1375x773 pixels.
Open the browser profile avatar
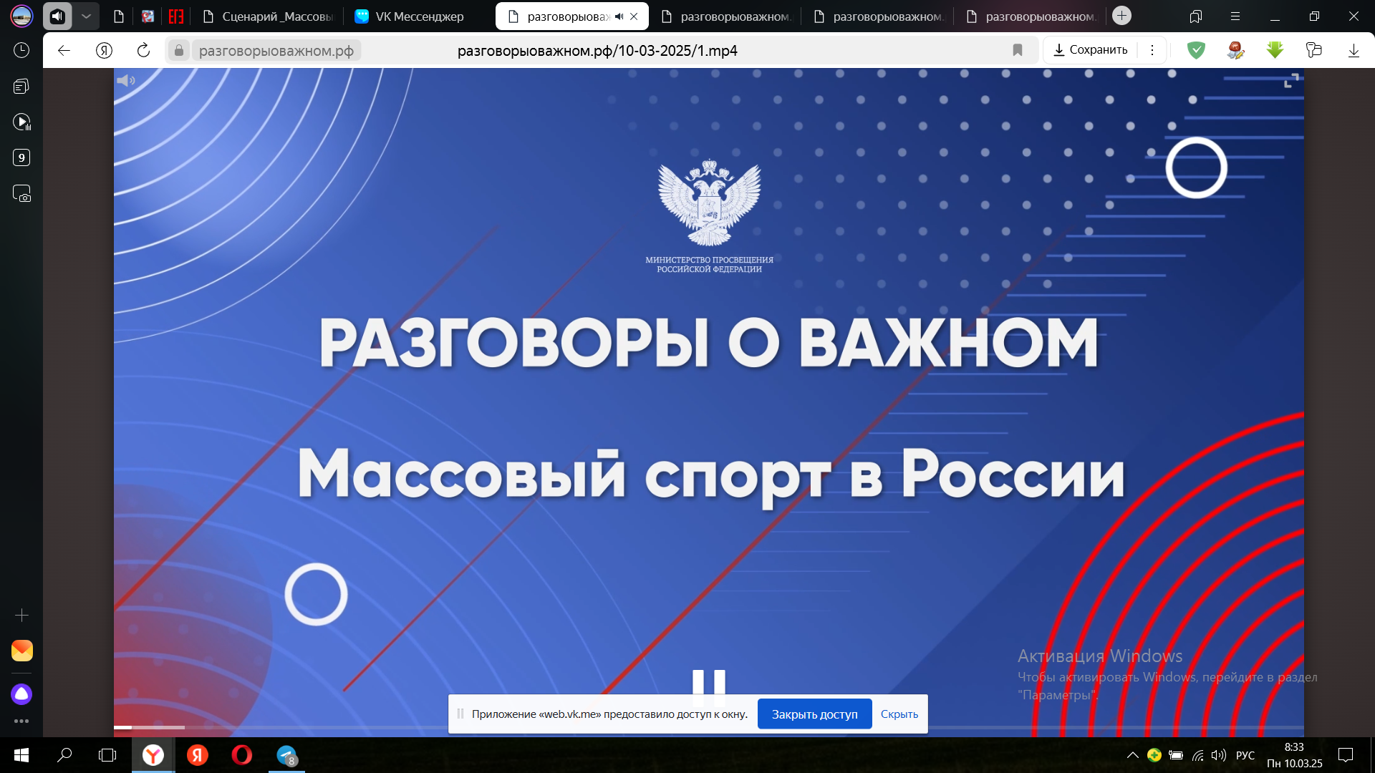click(x=21, y=16)
